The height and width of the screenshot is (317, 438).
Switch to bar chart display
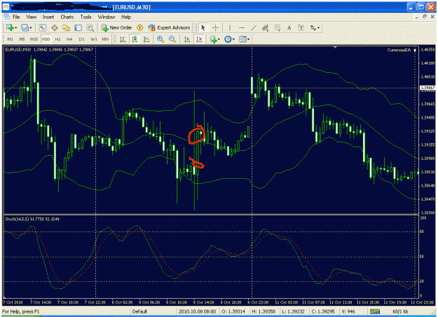123,39
